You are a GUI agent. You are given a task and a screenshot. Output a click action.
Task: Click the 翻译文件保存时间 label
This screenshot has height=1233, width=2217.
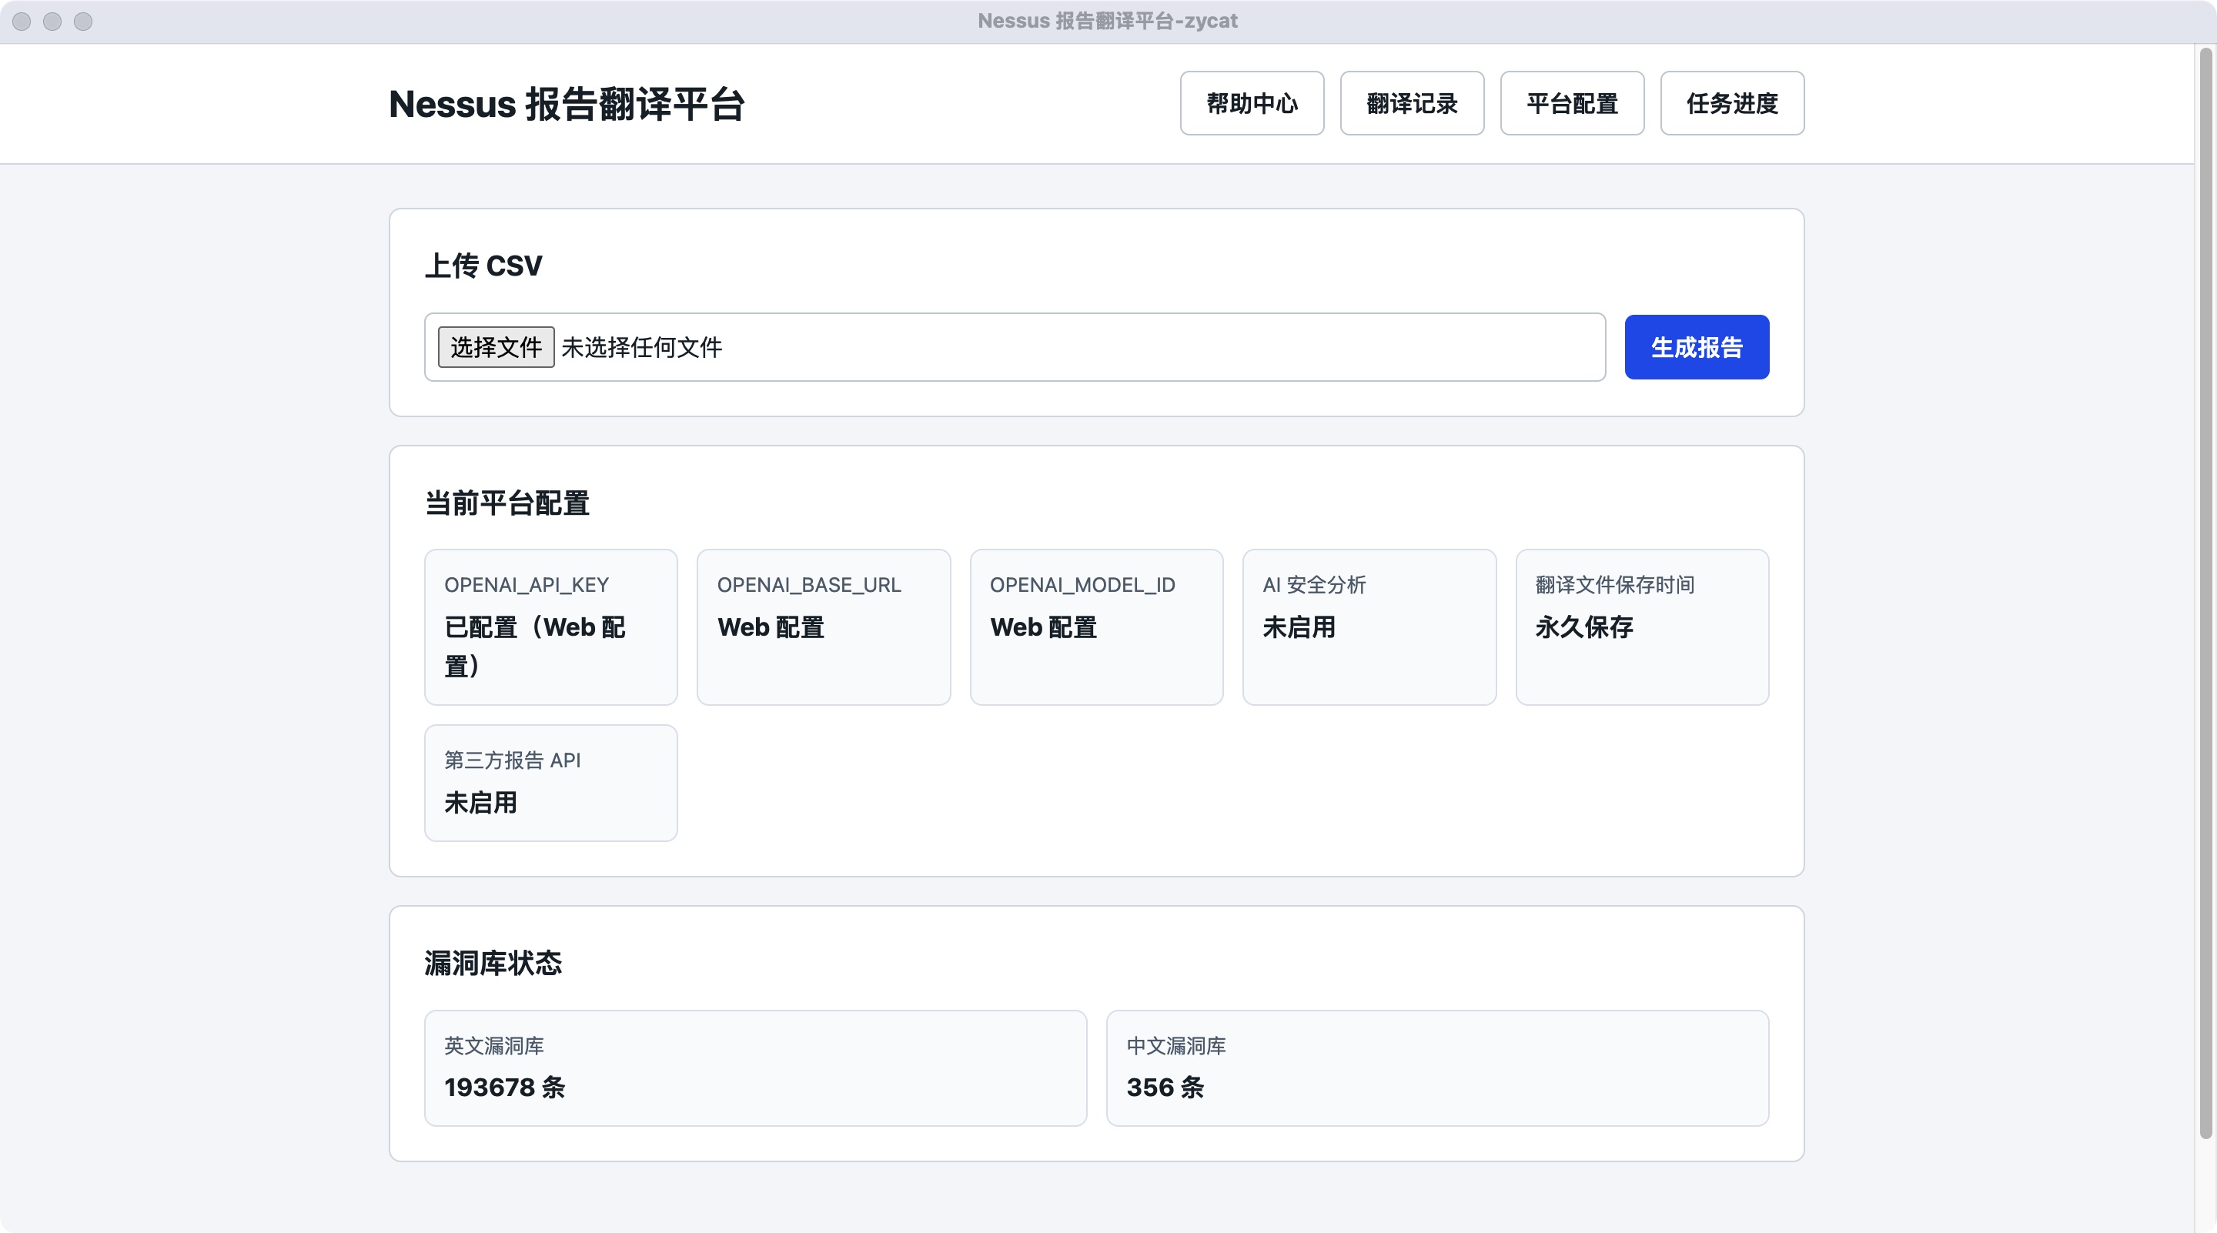click(1614, 585)
